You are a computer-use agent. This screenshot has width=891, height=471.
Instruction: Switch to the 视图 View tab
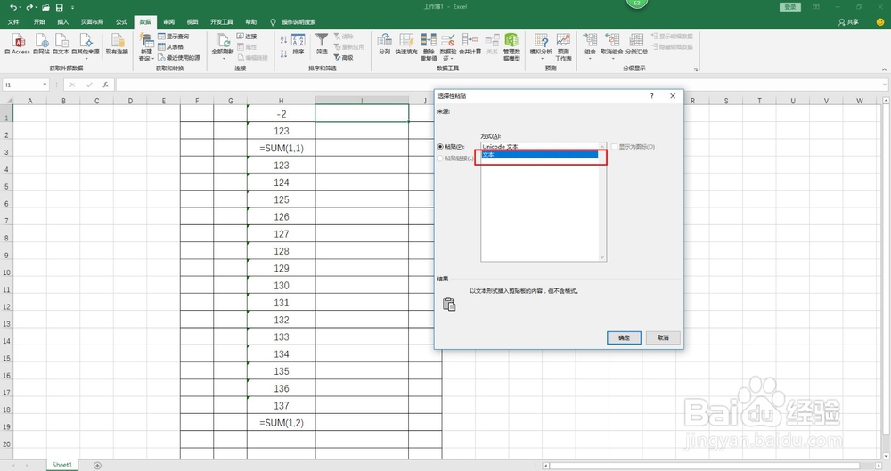pyautogui.click(x=192, y=22)
